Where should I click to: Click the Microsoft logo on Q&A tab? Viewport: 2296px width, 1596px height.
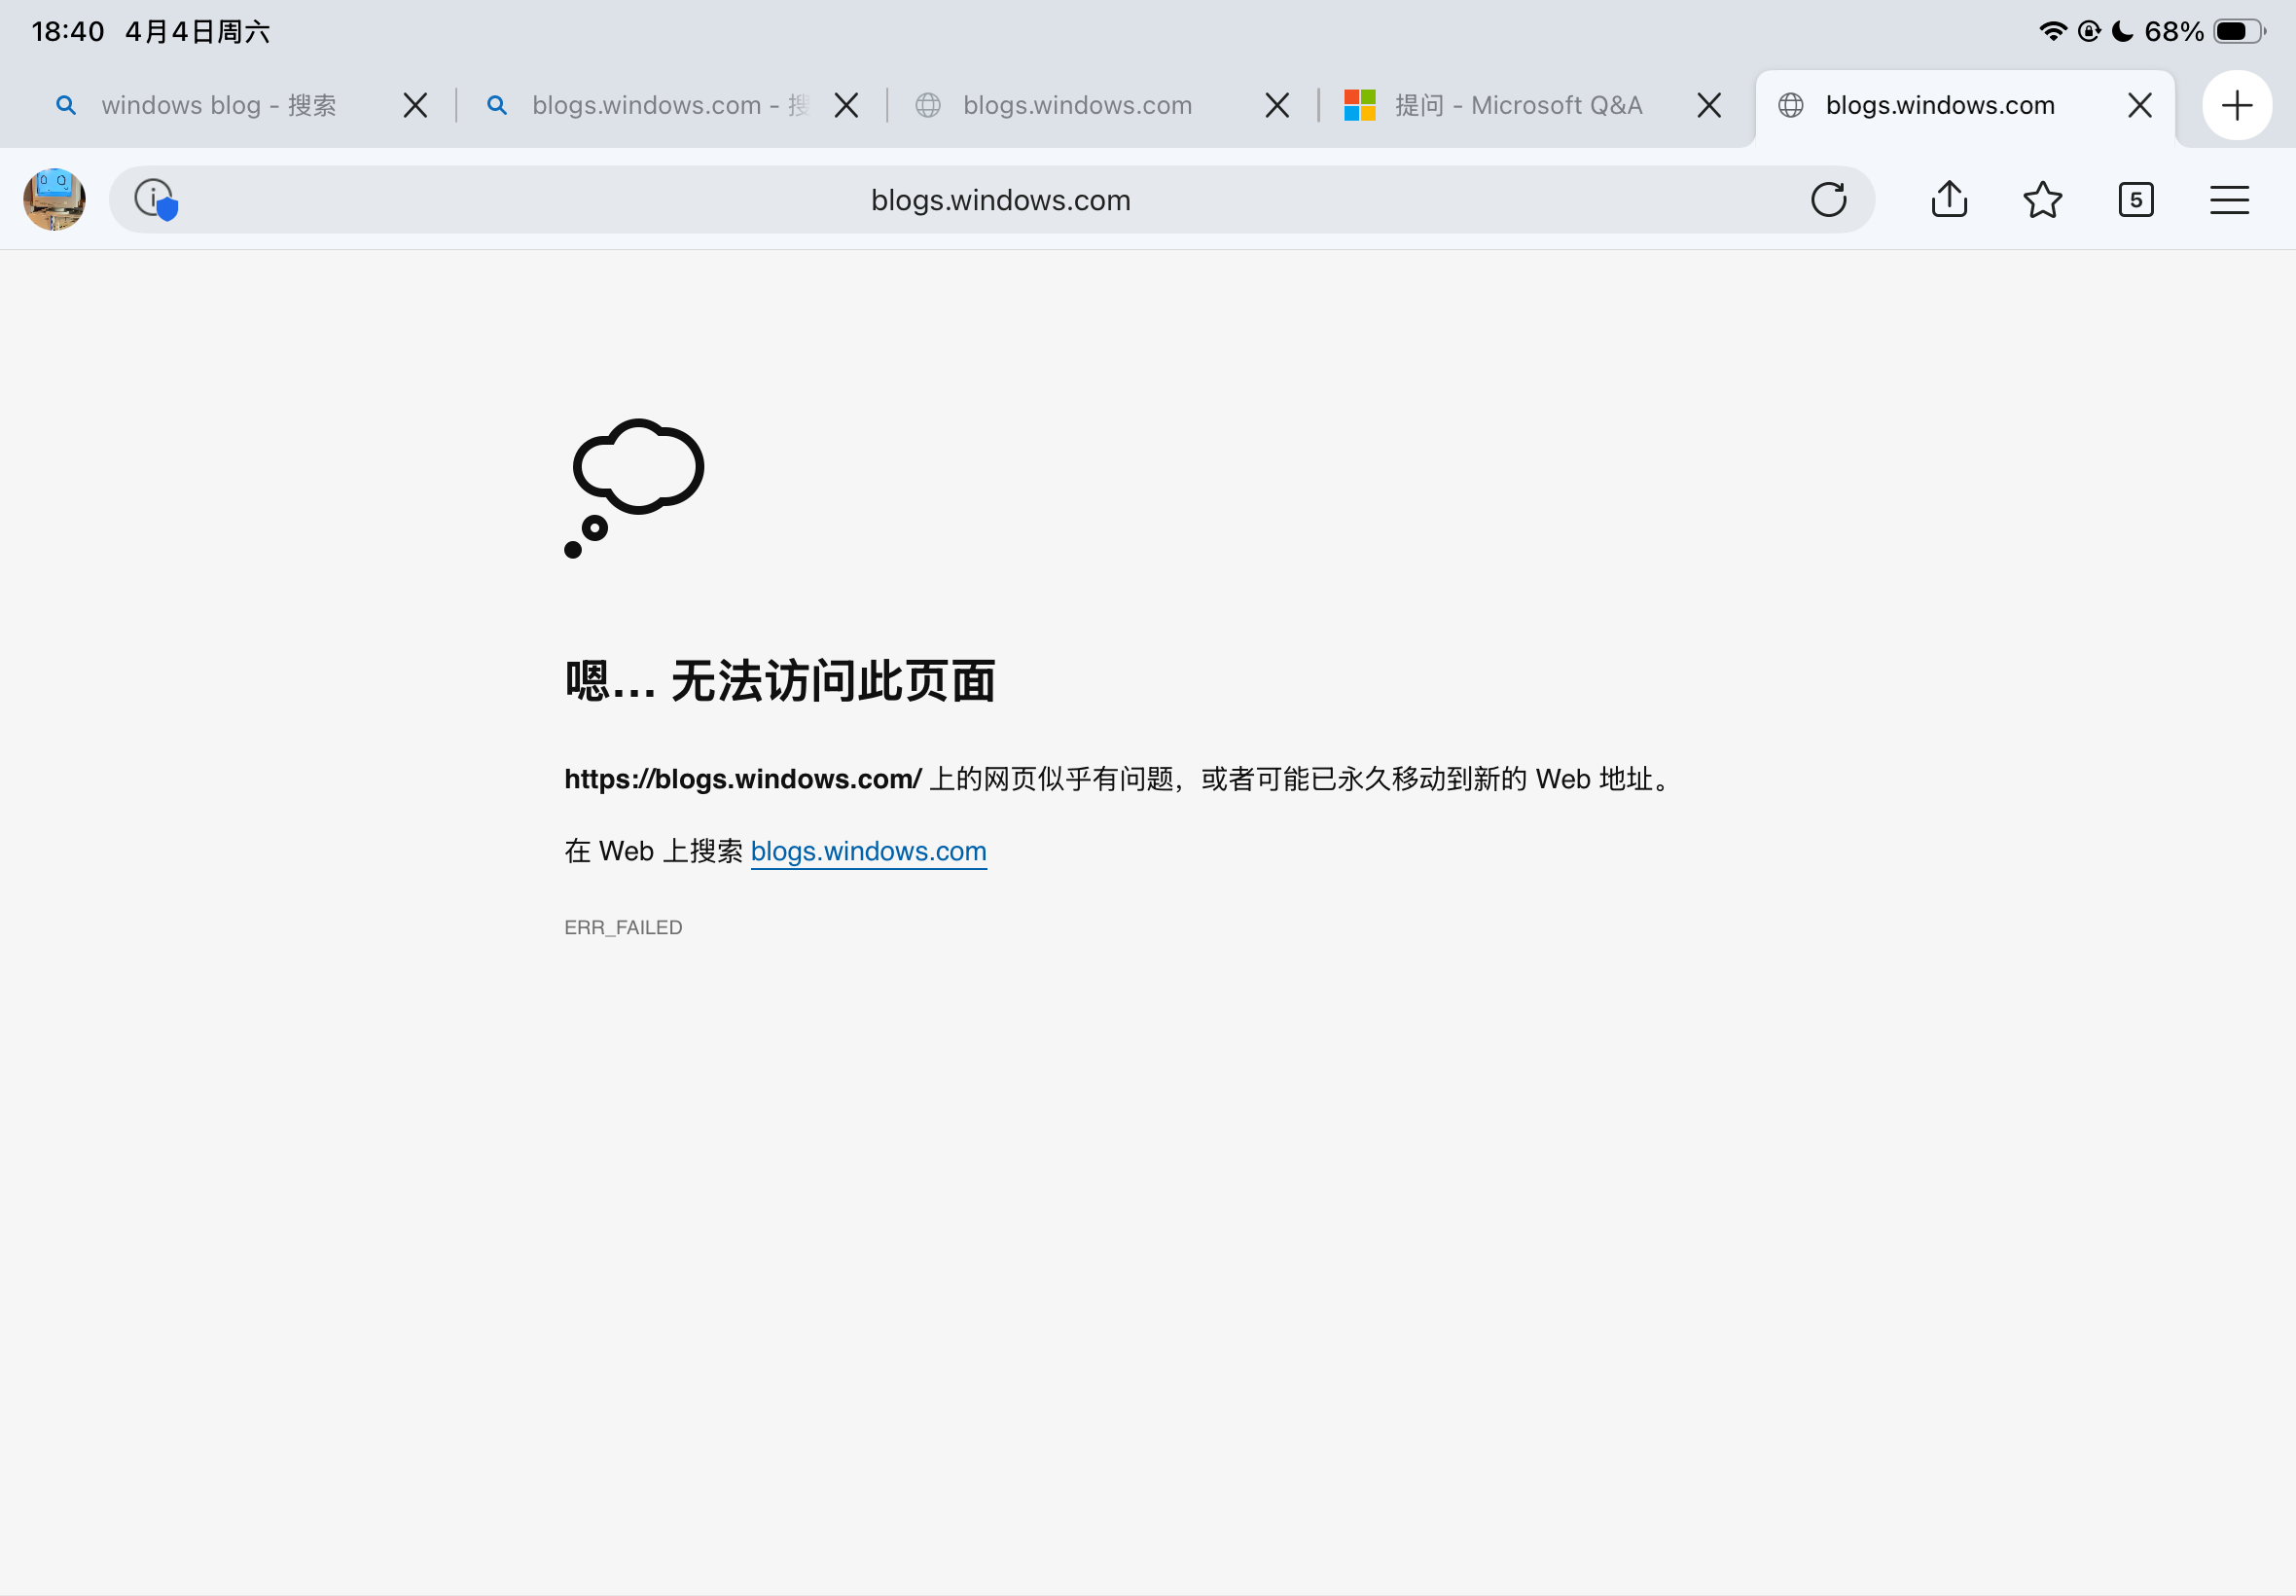pos(1359,105)
